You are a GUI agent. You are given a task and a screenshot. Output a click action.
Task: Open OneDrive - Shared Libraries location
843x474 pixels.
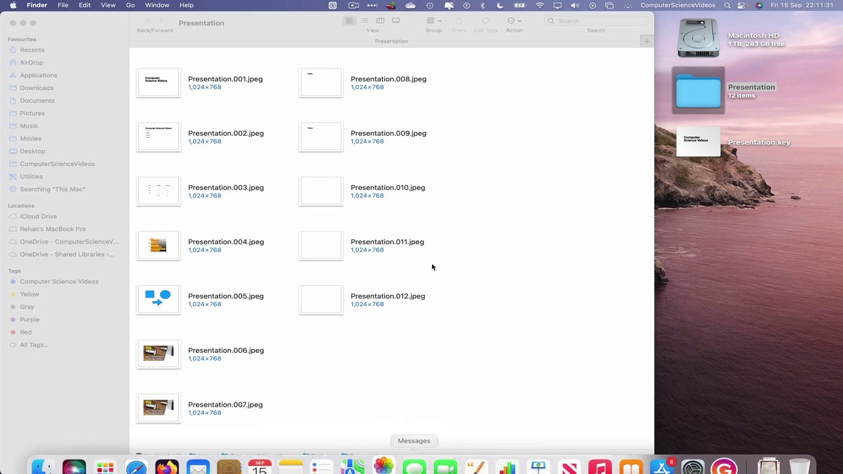point(67,254)
